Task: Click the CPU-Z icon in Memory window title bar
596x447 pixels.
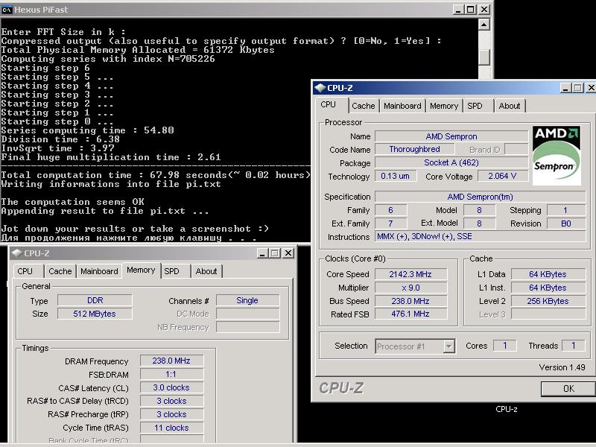Action: coord(16,253)
